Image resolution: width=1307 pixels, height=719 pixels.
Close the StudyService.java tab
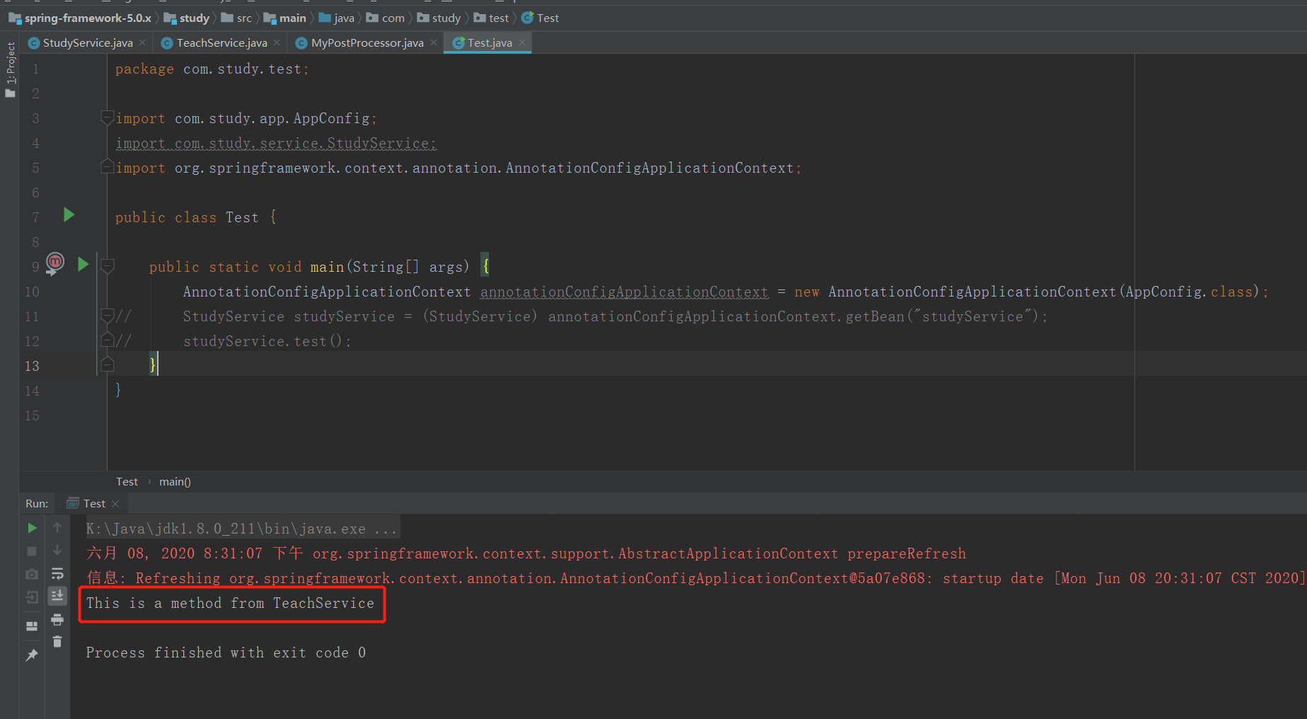click(x=142, y=43)
